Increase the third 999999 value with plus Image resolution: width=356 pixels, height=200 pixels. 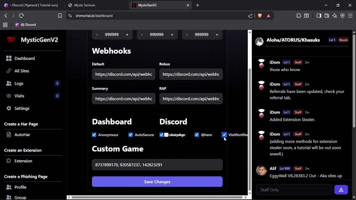point(217,34)
